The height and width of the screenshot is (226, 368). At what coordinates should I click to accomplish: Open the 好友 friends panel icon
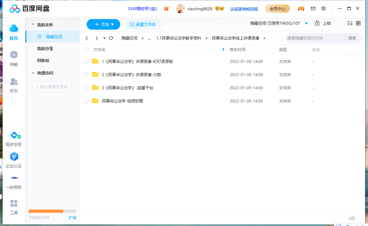[14, 81]
